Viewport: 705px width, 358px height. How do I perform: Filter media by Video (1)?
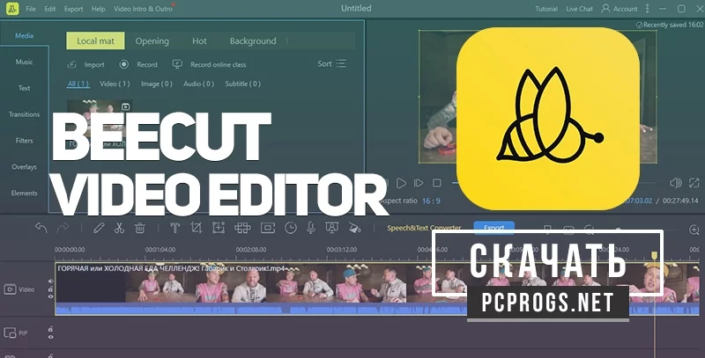pyautogui.click(x=115, y=84)
